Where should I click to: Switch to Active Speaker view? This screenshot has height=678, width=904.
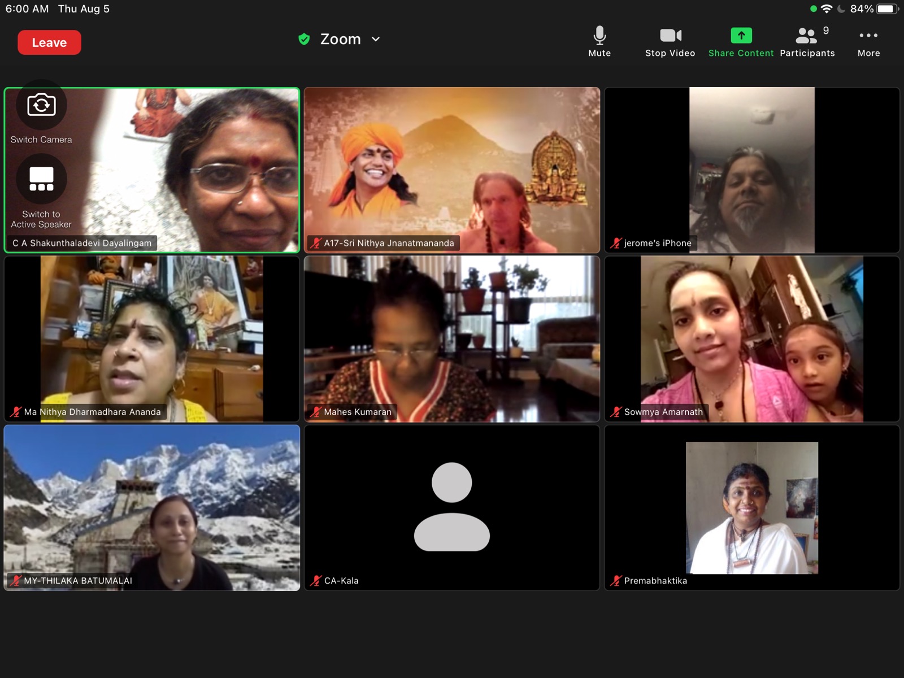(x=41, y=179)
